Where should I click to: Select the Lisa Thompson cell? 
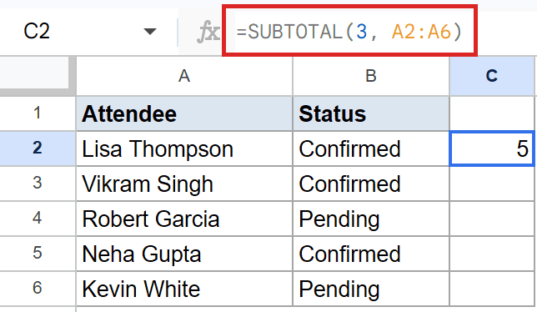pos(184,148)
